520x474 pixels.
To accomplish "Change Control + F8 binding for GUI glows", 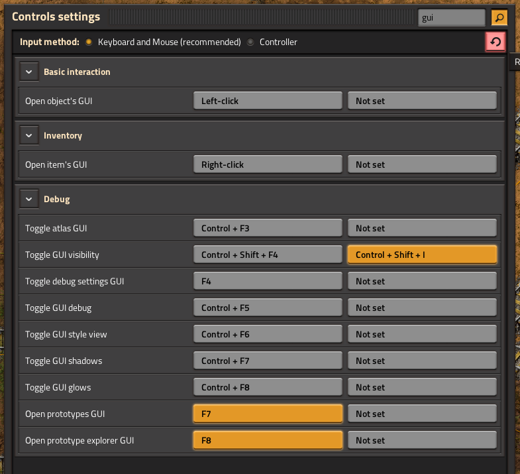I will [x=268, y=387].
